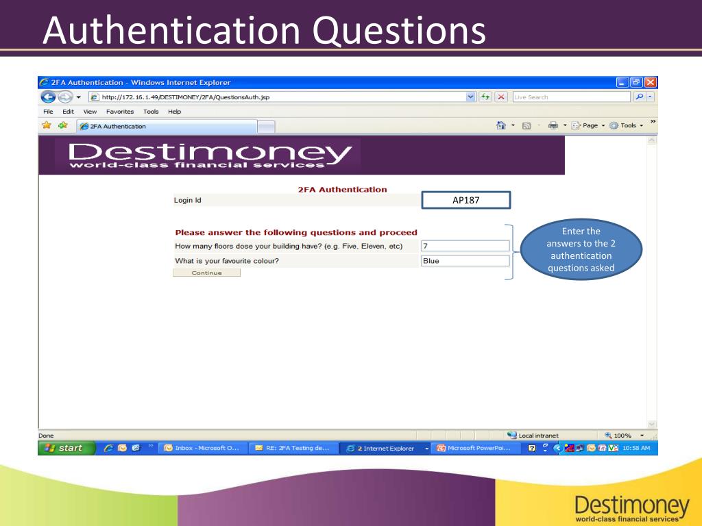The height and width of the screenshot is (526, 702).
Task: Expand the Print options dropdown arrow
Action: click(x=565, y=126)
